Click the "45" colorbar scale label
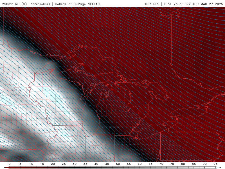Screen dimensions: 225x169 [x=107, y=164]
